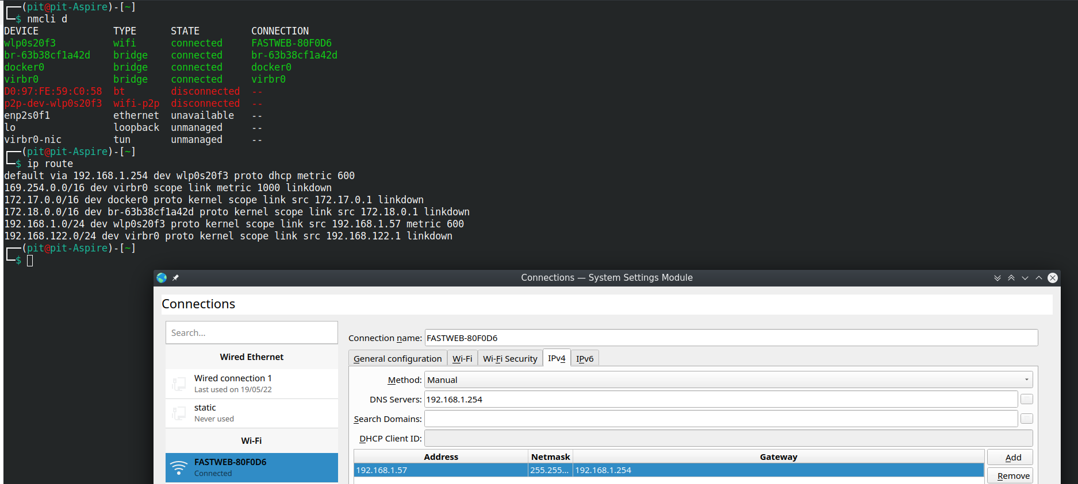Click the globe icon in Connections title bar

(162, 278)
